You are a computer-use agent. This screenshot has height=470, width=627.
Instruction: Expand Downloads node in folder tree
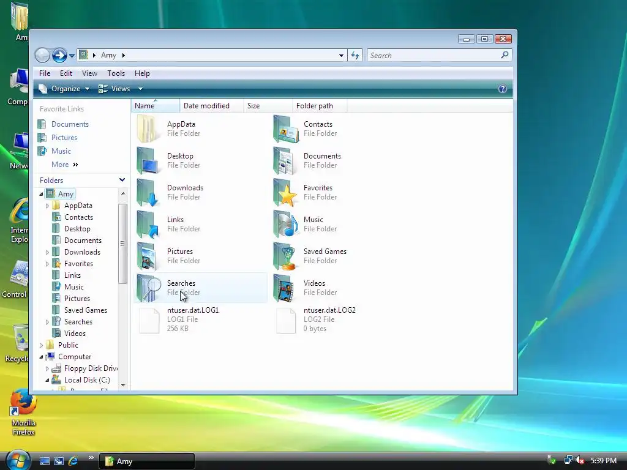pyautogui.click(x=47, y=252)
